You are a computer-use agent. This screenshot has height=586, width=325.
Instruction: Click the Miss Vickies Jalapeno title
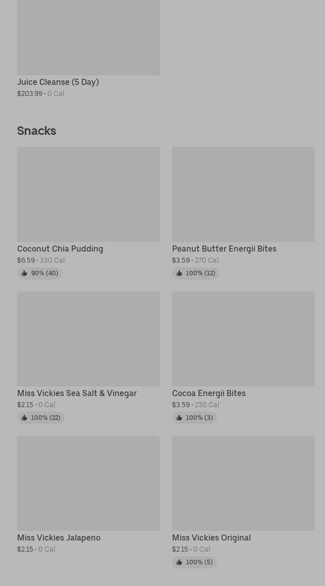coord(59,538)
